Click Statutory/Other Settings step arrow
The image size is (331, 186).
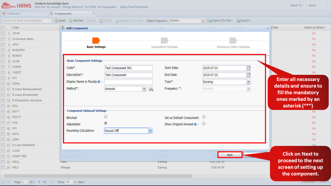(233, 41)
